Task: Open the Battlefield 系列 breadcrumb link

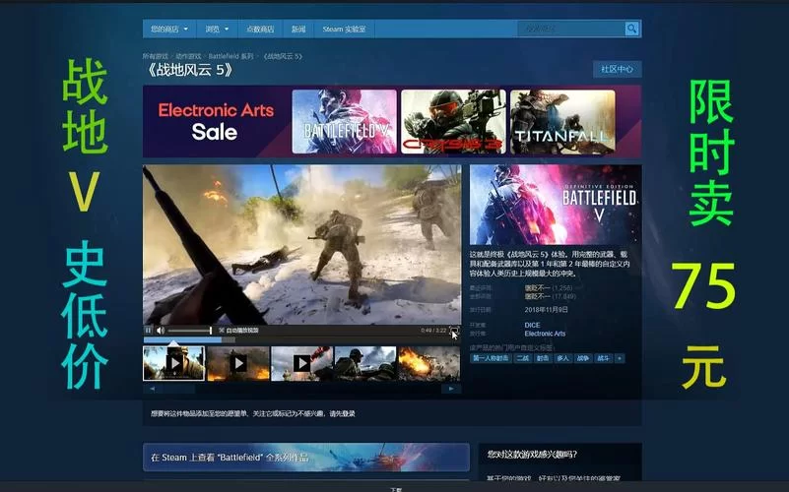Action: point(230,56)
